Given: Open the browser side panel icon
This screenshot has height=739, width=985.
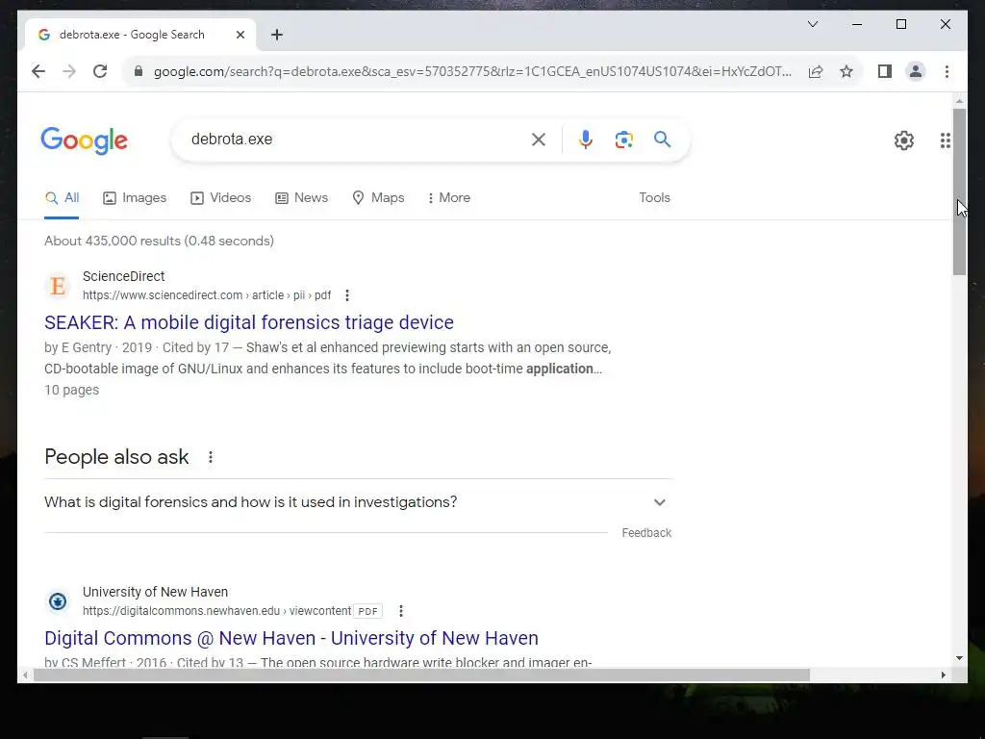Looking at the screenshot, I should pos(885,71).
